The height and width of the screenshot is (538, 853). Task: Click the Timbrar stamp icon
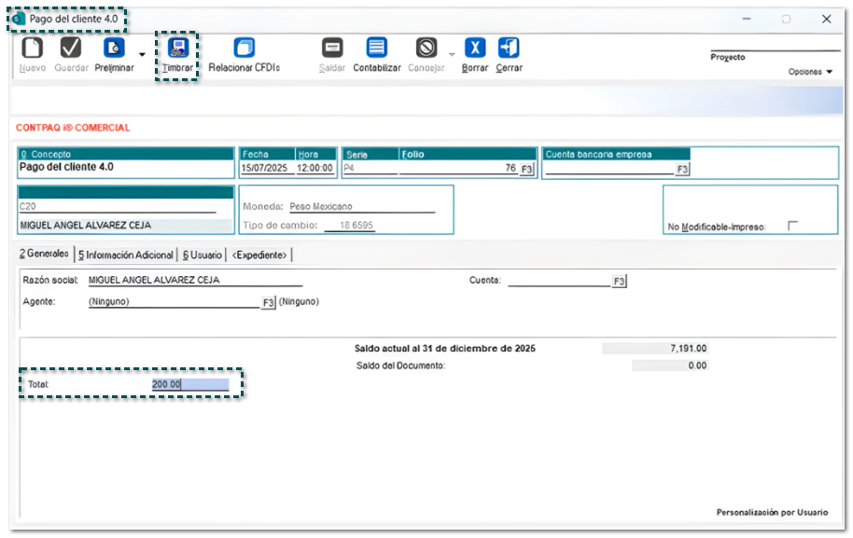177,48
